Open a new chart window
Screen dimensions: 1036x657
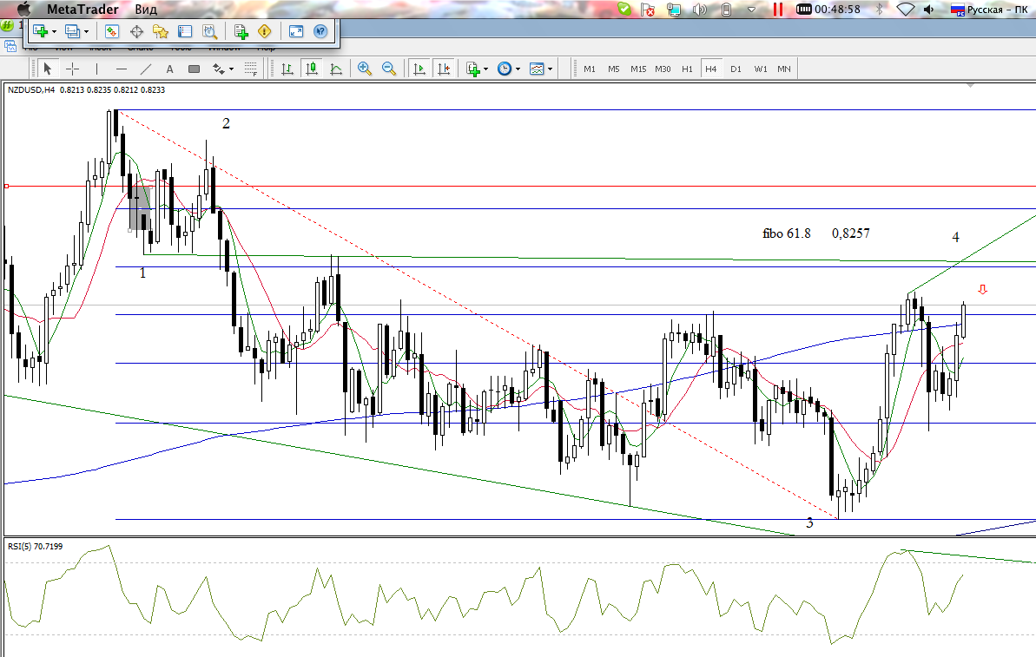(x=40, y=31)
